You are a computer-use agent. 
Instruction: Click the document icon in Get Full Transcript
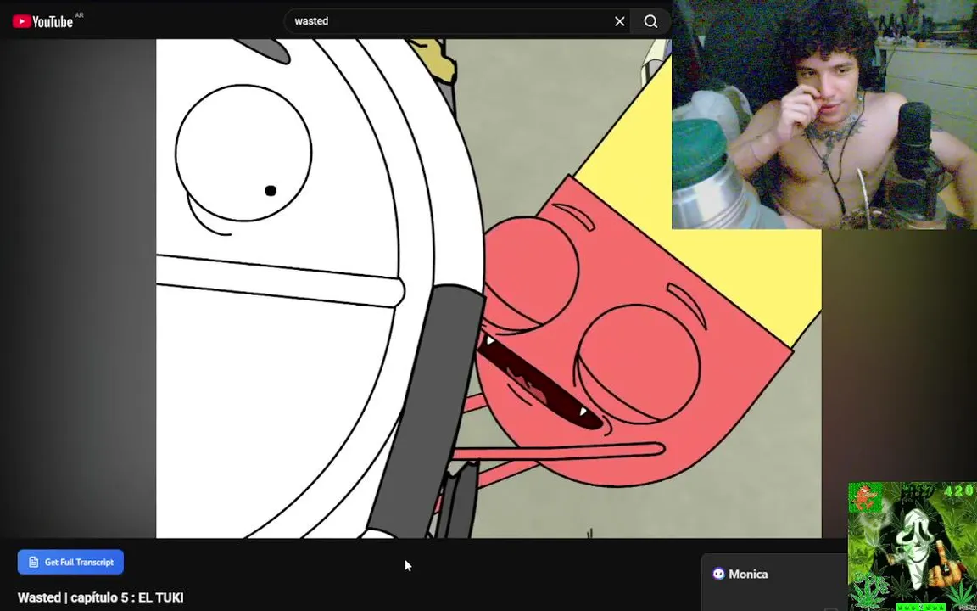34,562
